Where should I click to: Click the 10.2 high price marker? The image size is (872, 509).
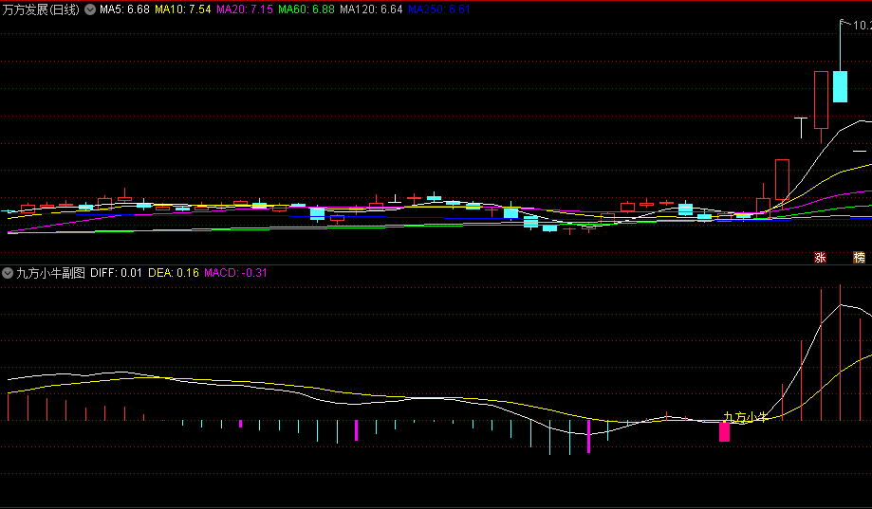pyautogui.click(x=861, y=27)
